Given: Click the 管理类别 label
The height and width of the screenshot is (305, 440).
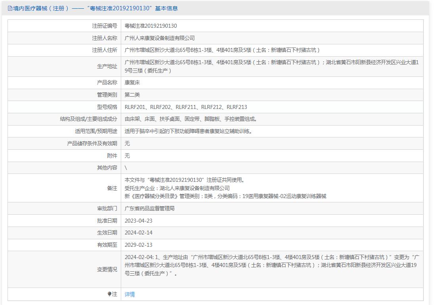Looking at the screenshot, I should (x=107, y=95).
